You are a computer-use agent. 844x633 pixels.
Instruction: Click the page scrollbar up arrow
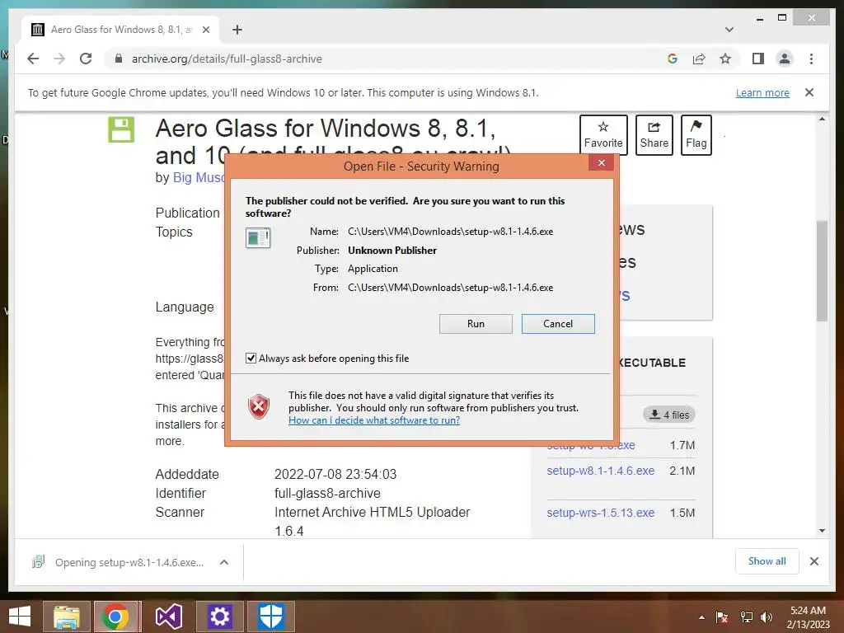pos(822,119)
